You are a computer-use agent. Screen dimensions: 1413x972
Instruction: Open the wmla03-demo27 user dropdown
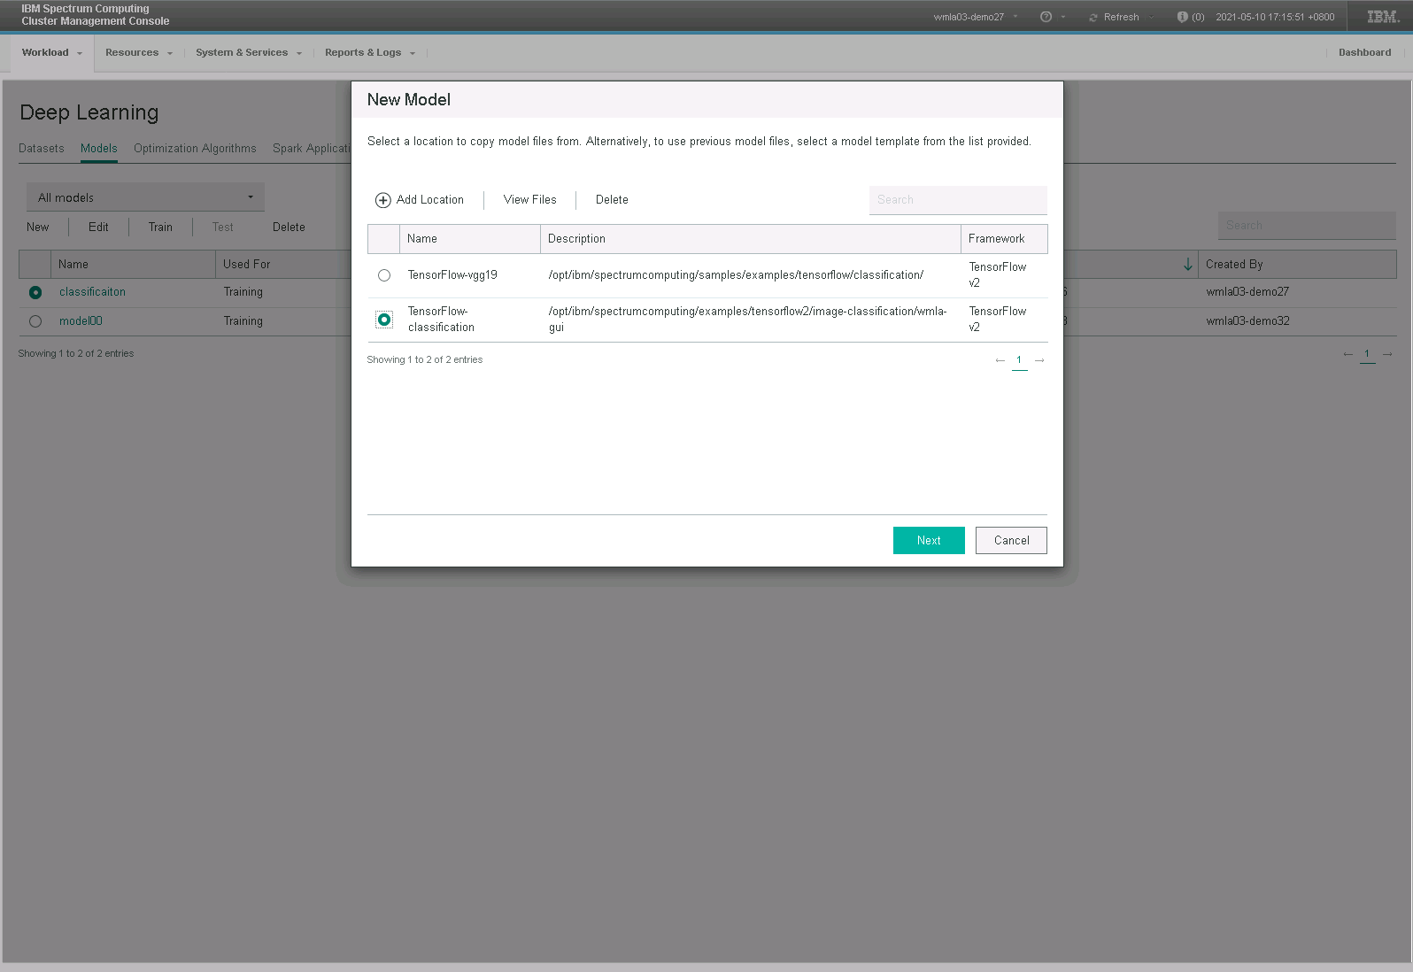pos(976,17)
